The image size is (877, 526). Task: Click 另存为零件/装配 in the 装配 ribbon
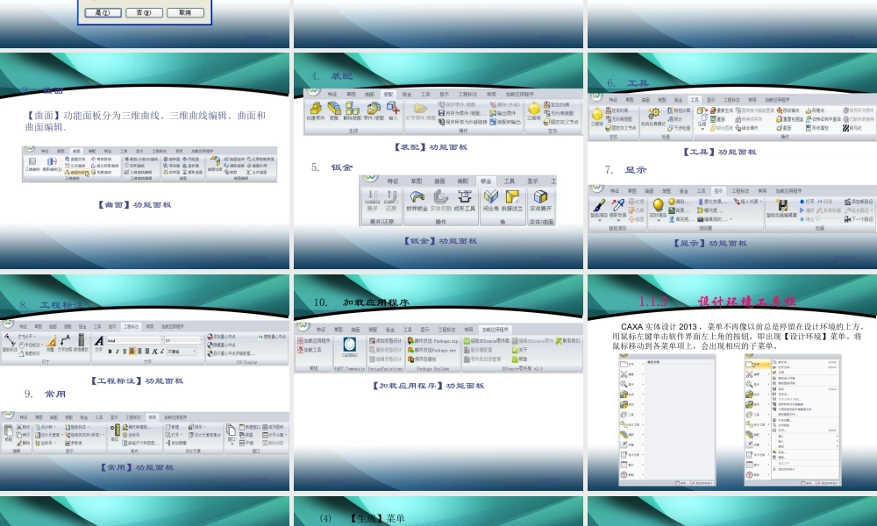462,113
